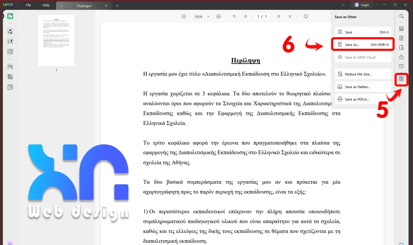Open the Save as Other sidebar icon
The height and width of the screenshot is (245, 413).
point(401,79)
